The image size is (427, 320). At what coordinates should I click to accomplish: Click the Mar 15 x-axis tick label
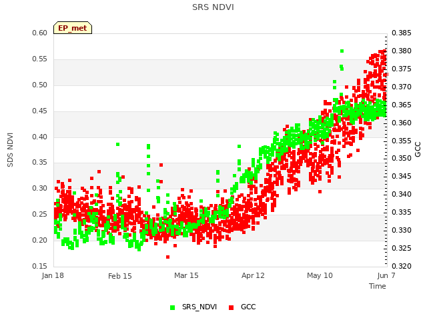coord(186,275)
